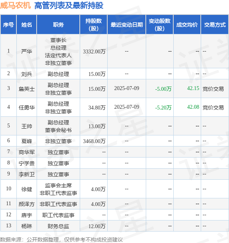Click the -5.00万 change value

[163, 89]
